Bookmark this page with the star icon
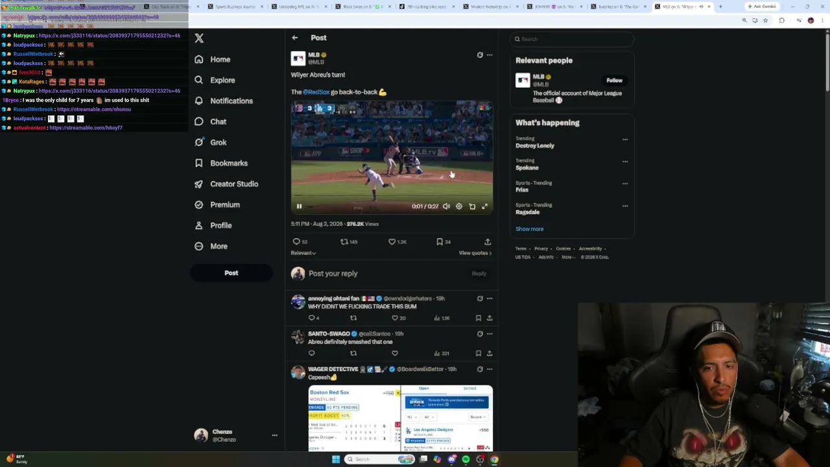 click(x=765, y=21)
